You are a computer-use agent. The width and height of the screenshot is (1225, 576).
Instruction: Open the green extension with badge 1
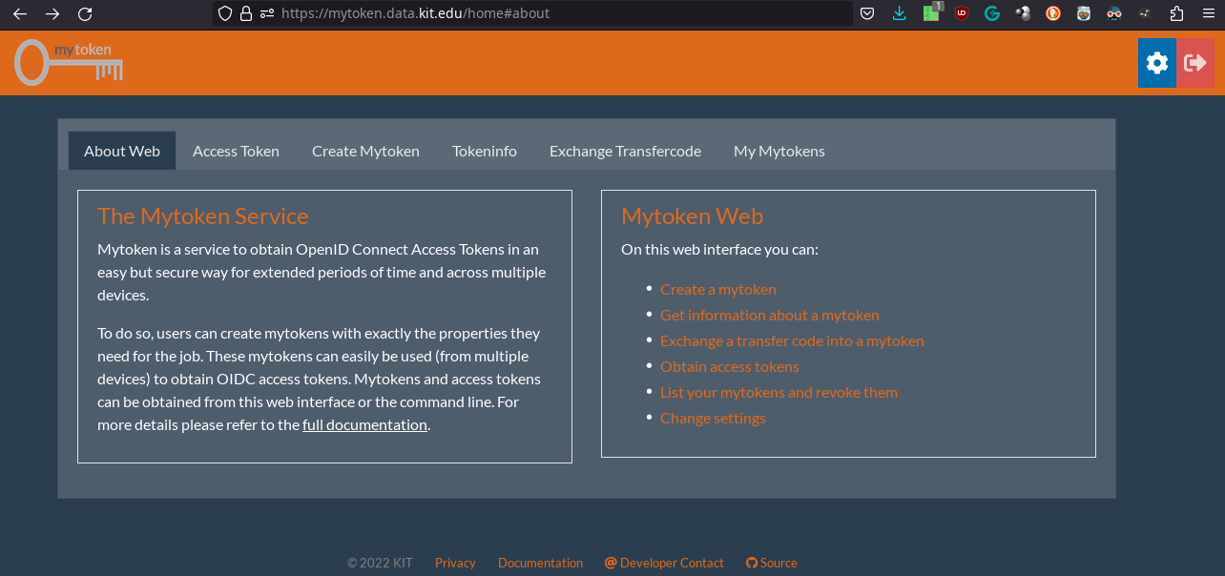click(932, 12)
